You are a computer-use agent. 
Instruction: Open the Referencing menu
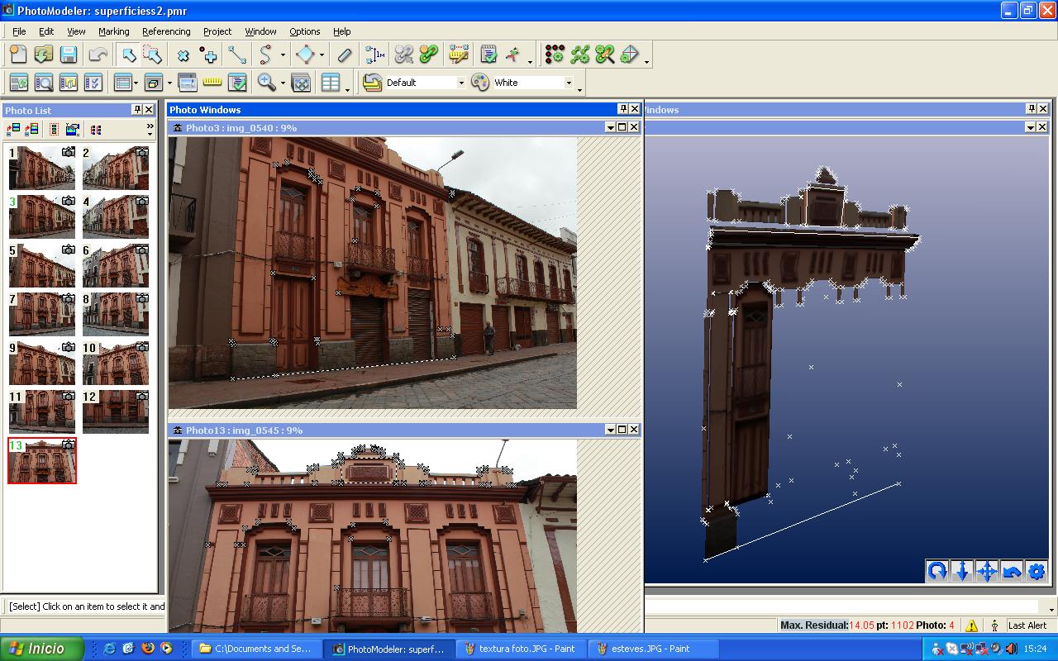tap(165, 31)
